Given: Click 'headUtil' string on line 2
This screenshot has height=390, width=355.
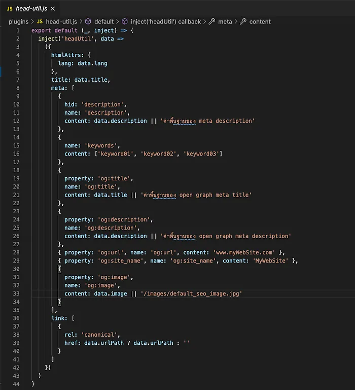Looking at the screenshot, I should 78,39.
